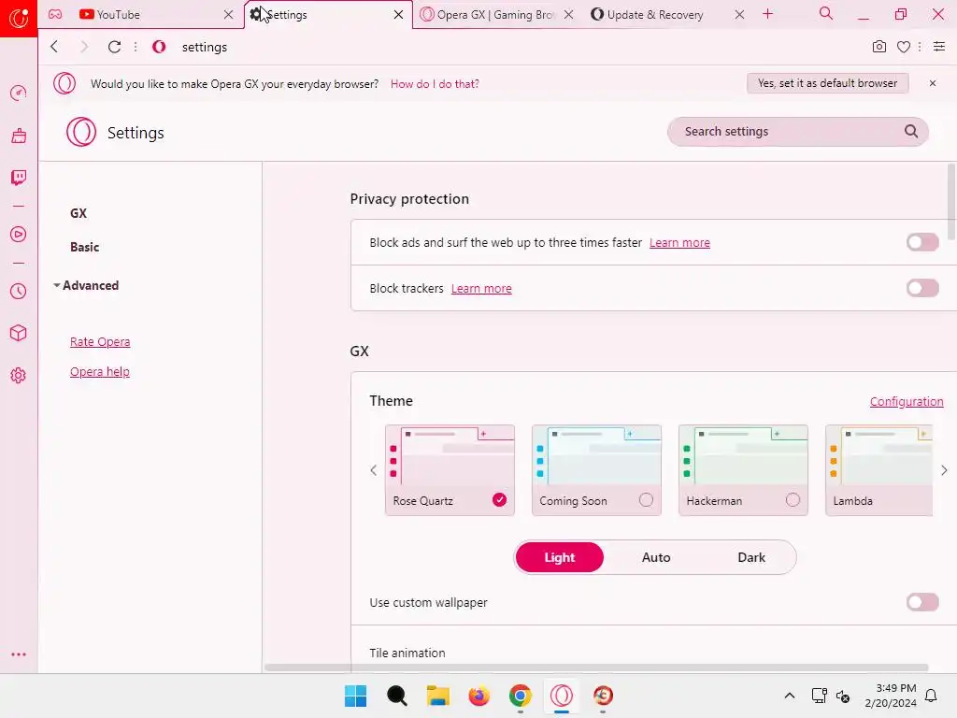Image resolution: width=957 pixels, height=718 pixels.
Task: Show previous themes with left arrow
Action: click(x=374, y=470)
